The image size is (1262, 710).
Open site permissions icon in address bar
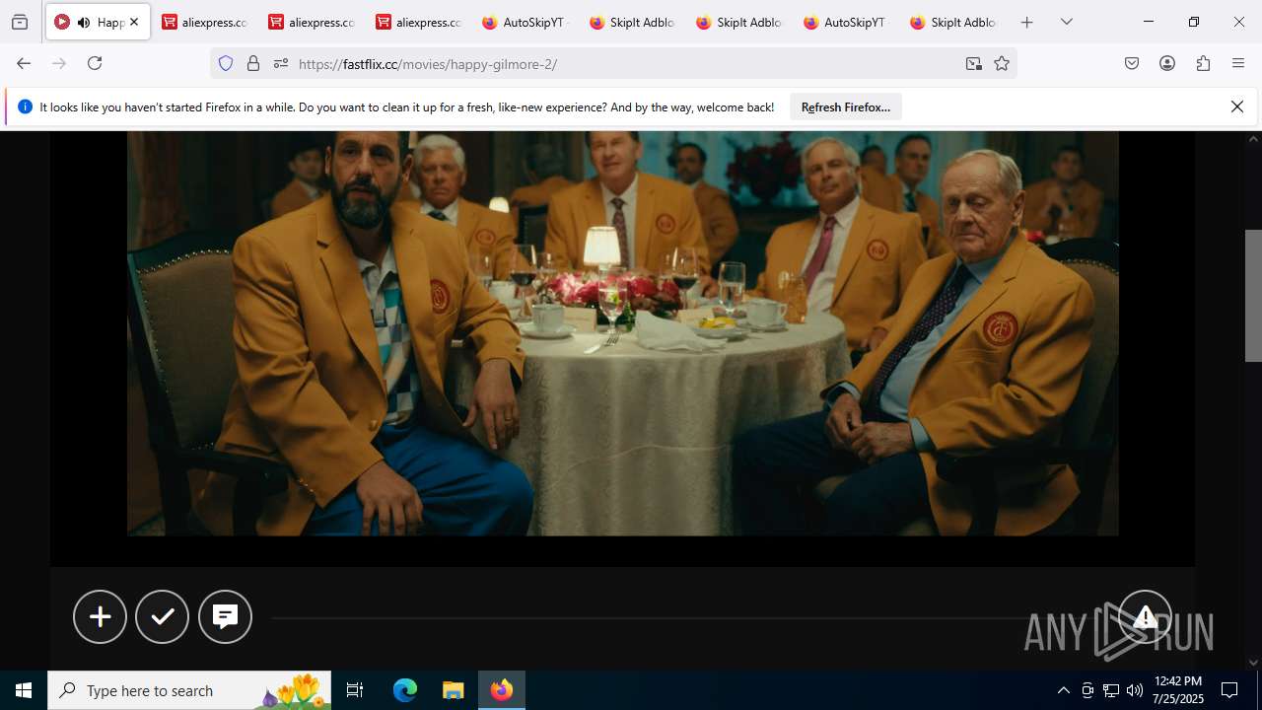click(281, 63)
